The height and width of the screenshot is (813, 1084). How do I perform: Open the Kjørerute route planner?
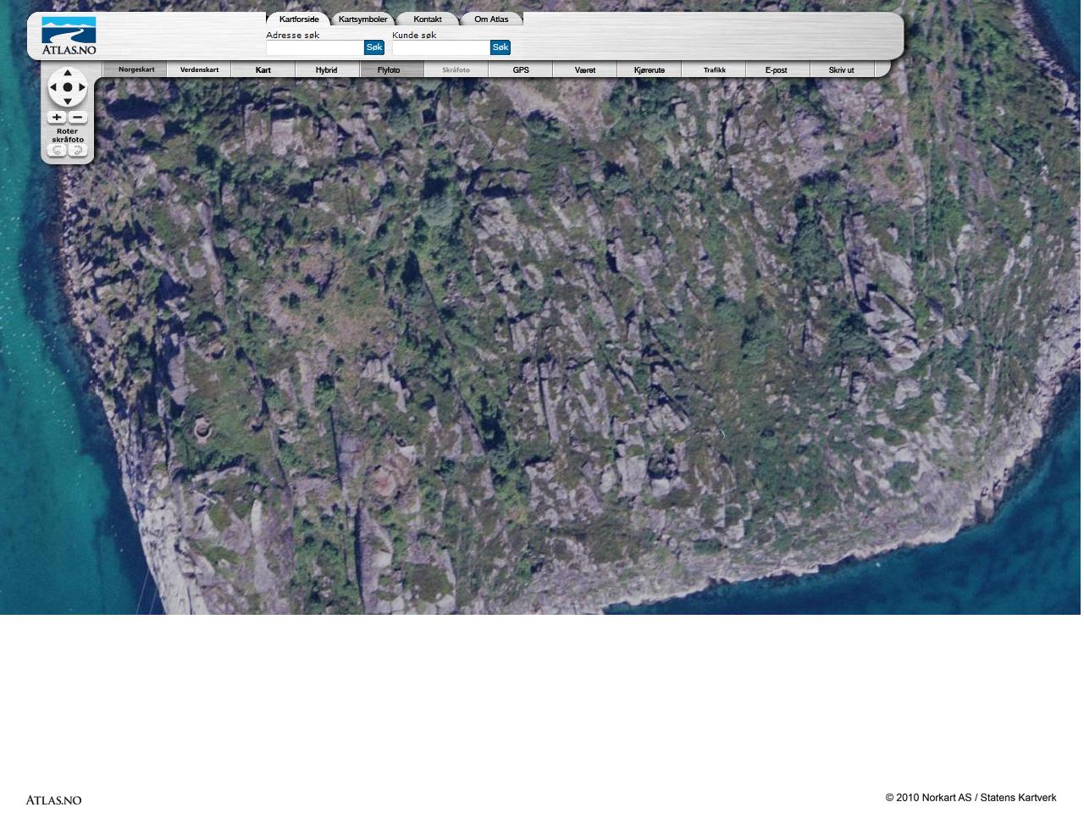click(649, 70)
